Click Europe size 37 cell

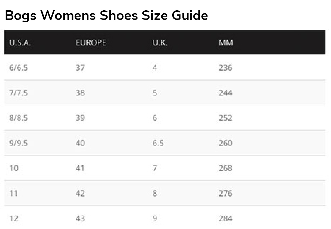click(80, 68)
